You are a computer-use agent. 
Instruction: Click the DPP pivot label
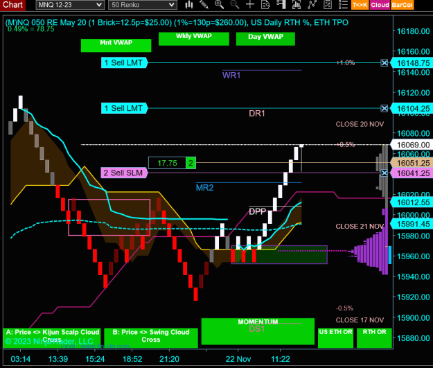[x=257, y=212]
